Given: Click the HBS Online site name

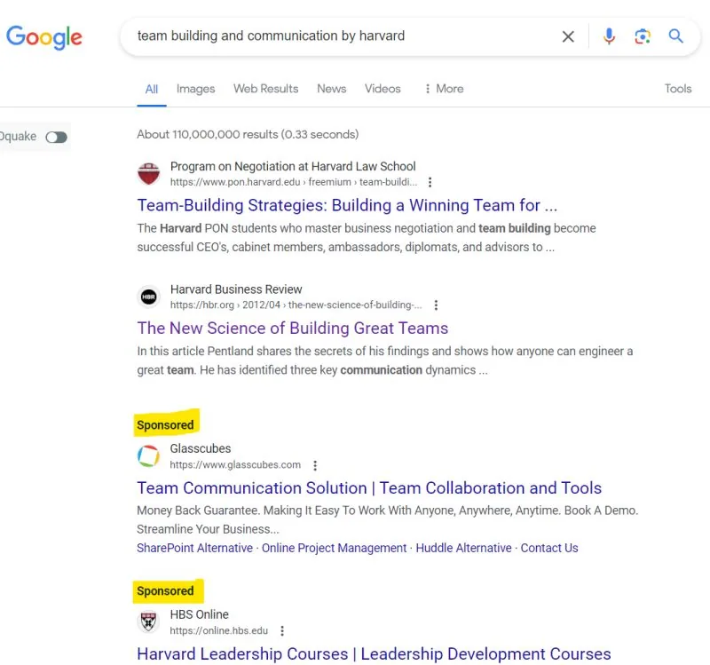Looking at the screenshot, I should click(199, 614).
